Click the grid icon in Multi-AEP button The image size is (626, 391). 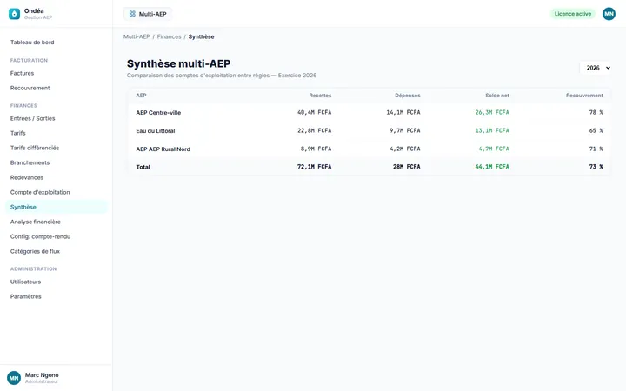click(132, 14)
